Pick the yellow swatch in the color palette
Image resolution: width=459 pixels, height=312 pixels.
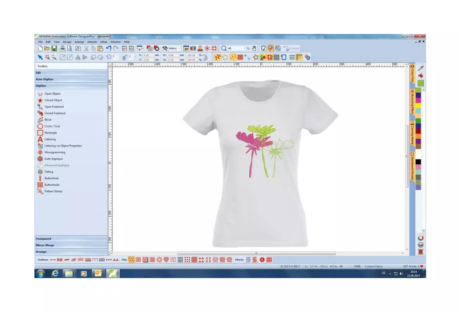tap(418, 105)
